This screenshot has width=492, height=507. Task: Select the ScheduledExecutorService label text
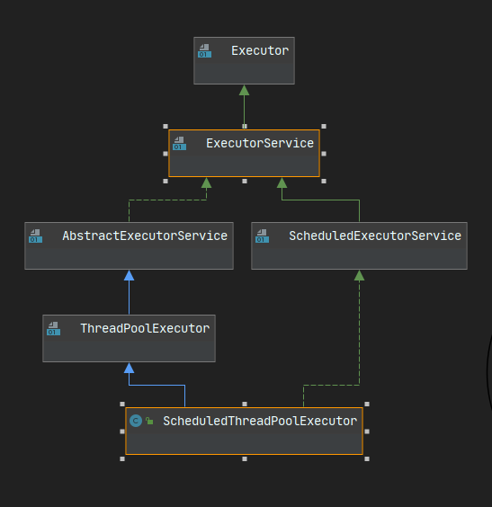375,236
